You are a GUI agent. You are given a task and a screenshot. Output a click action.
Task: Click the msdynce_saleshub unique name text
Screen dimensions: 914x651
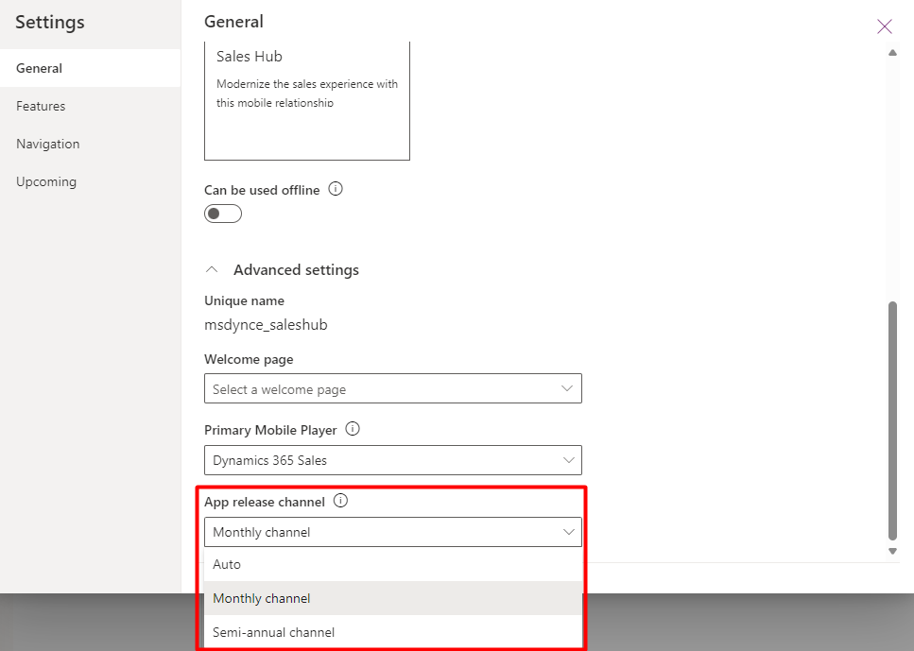coord(266,325)
